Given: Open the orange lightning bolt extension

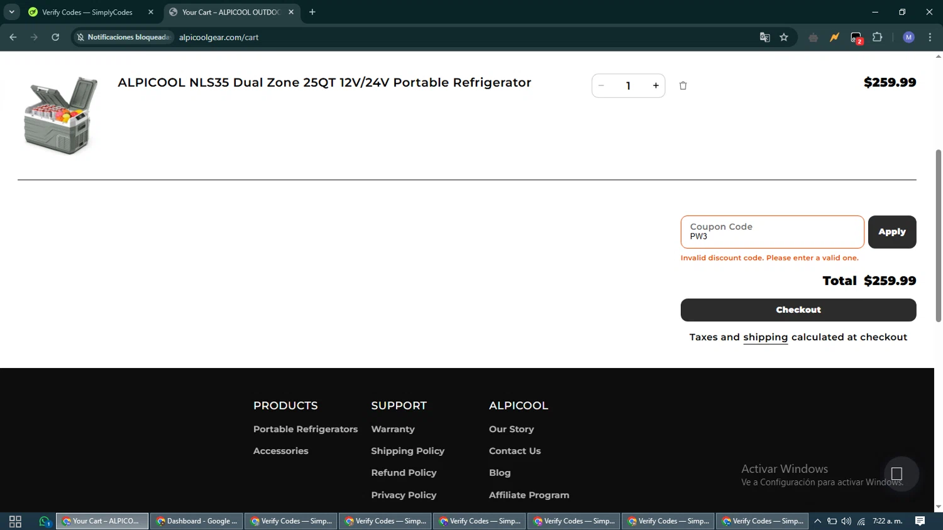Looking at the screenshot, I should 834,37.
